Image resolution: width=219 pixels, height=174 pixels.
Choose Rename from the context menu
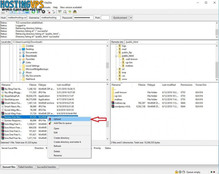(69, 155)
